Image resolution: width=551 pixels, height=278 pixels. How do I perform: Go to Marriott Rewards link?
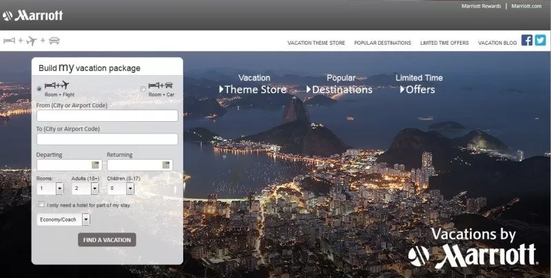(x=481, y=6)
